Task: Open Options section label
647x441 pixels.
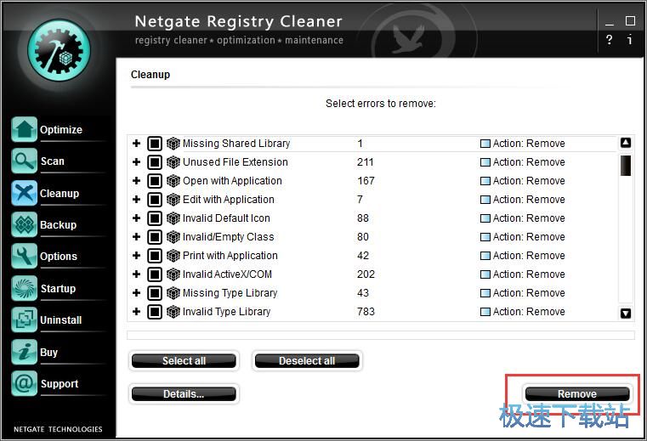Action: point(59,257)
